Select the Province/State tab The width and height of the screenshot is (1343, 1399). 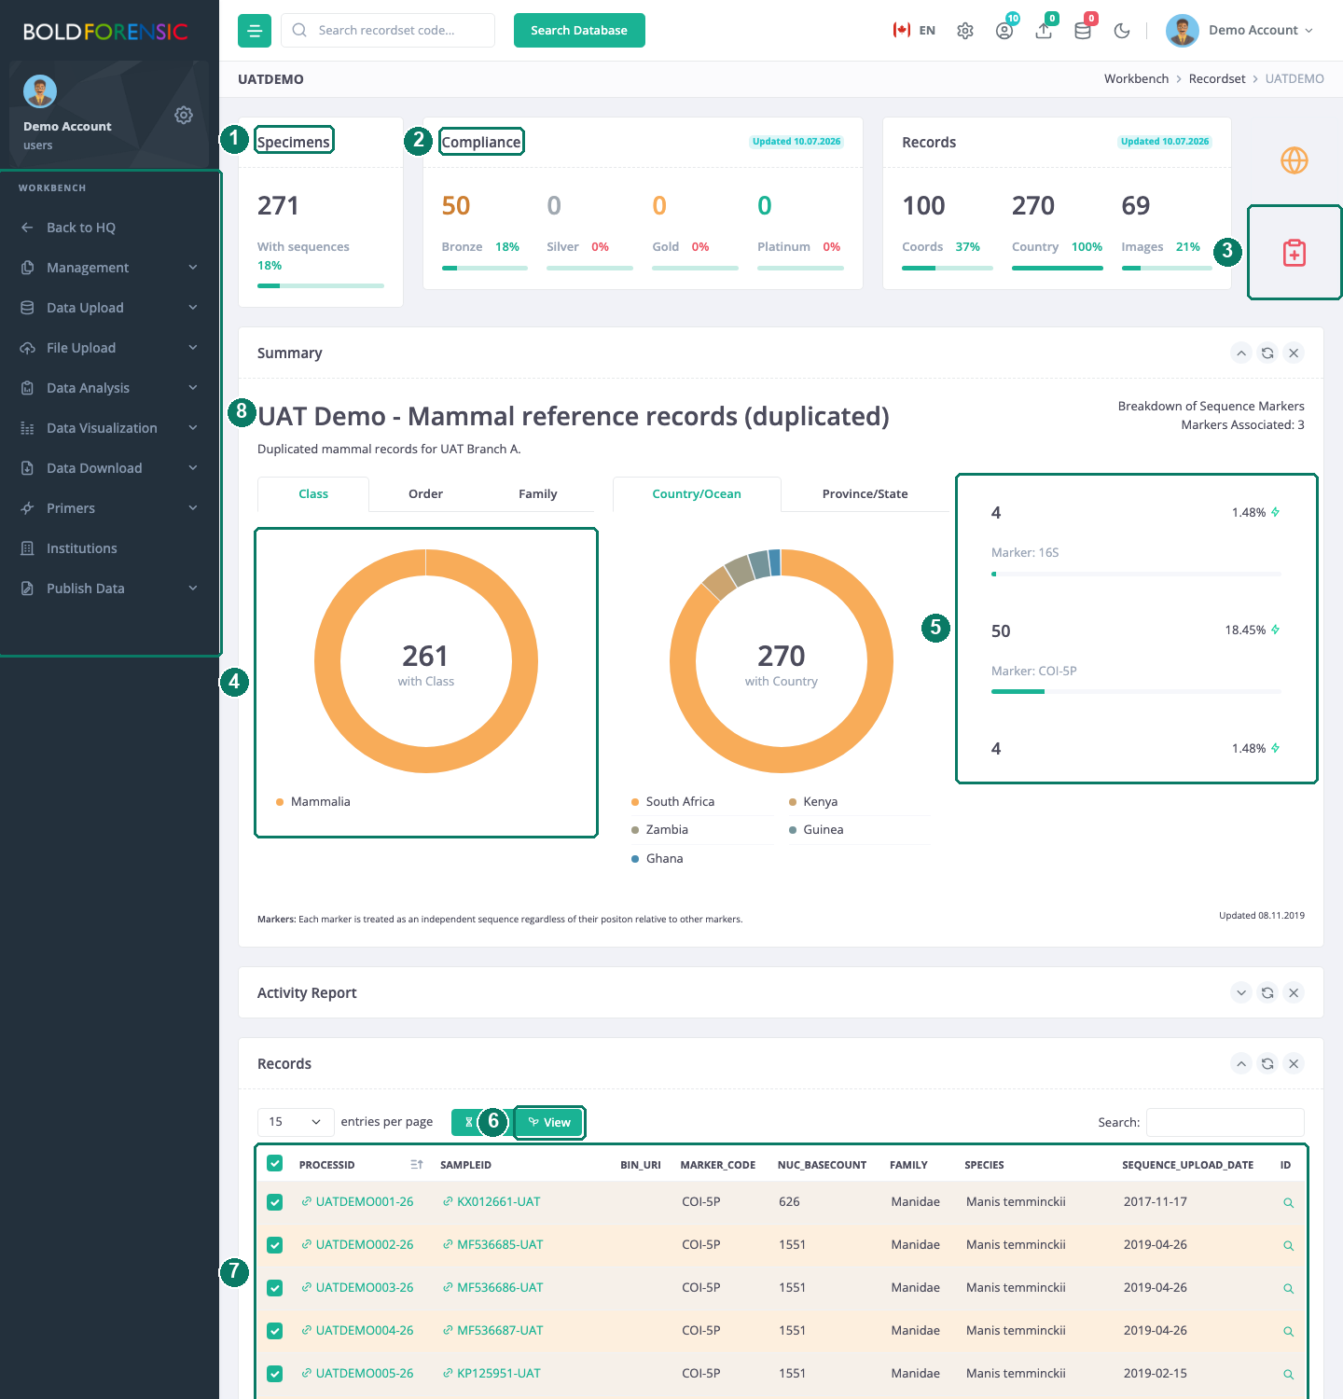[865, 494]
